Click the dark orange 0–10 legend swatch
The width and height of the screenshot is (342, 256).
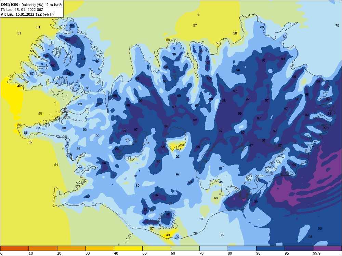15,248
